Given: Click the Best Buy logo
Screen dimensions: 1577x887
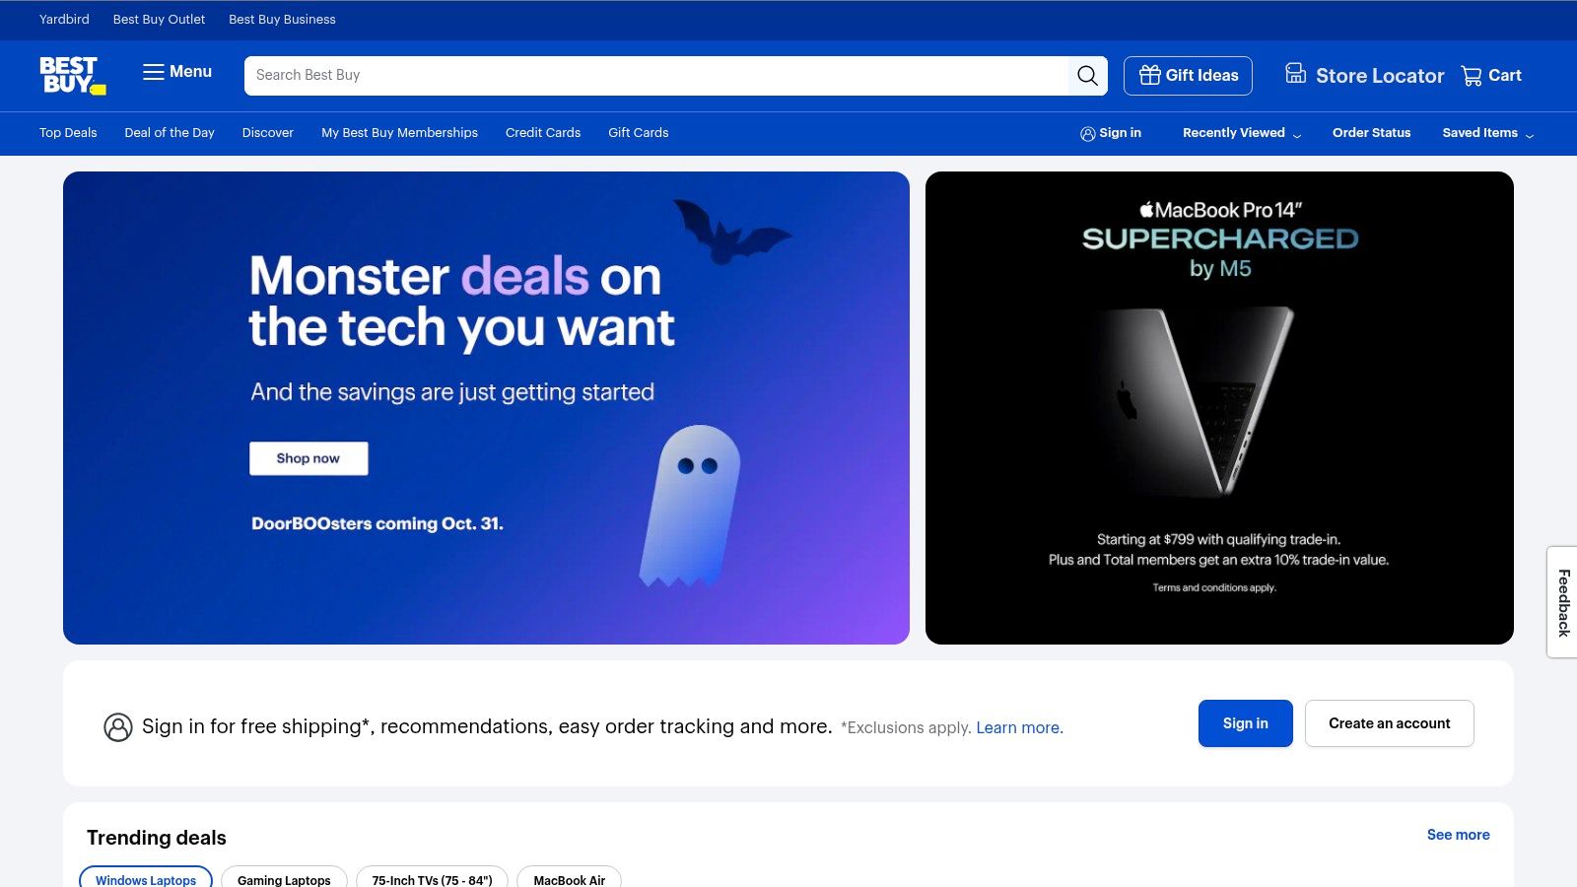Looking at the screenshot, I should pyautogui.click(x=73, y=76).
